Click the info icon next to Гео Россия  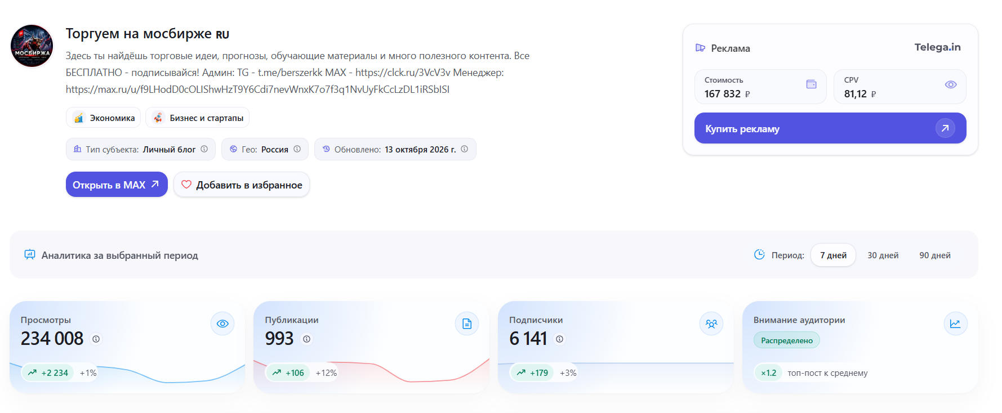[x=297, y=149]
